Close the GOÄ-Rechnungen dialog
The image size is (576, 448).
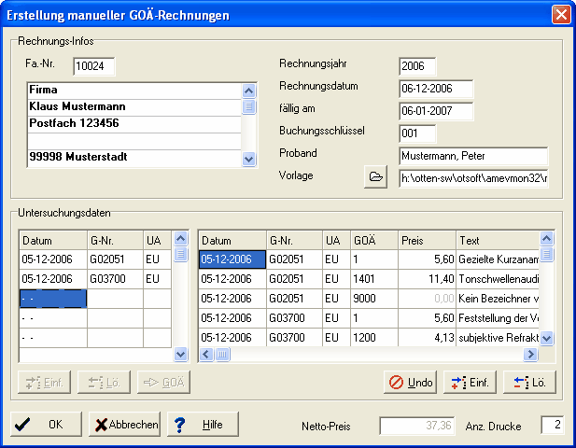[x=561, y=15]
